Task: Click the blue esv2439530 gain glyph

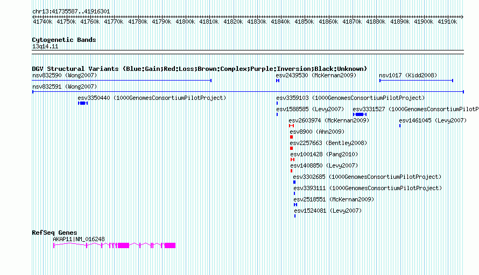Action: click(278, 81)
